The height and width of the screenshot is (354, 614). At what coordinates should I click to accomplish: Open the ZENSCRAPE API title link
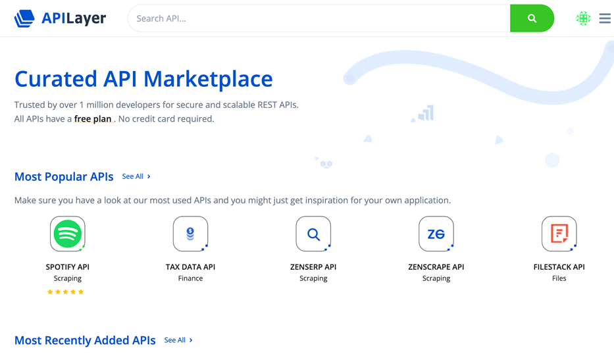click(x=436, y=267)
